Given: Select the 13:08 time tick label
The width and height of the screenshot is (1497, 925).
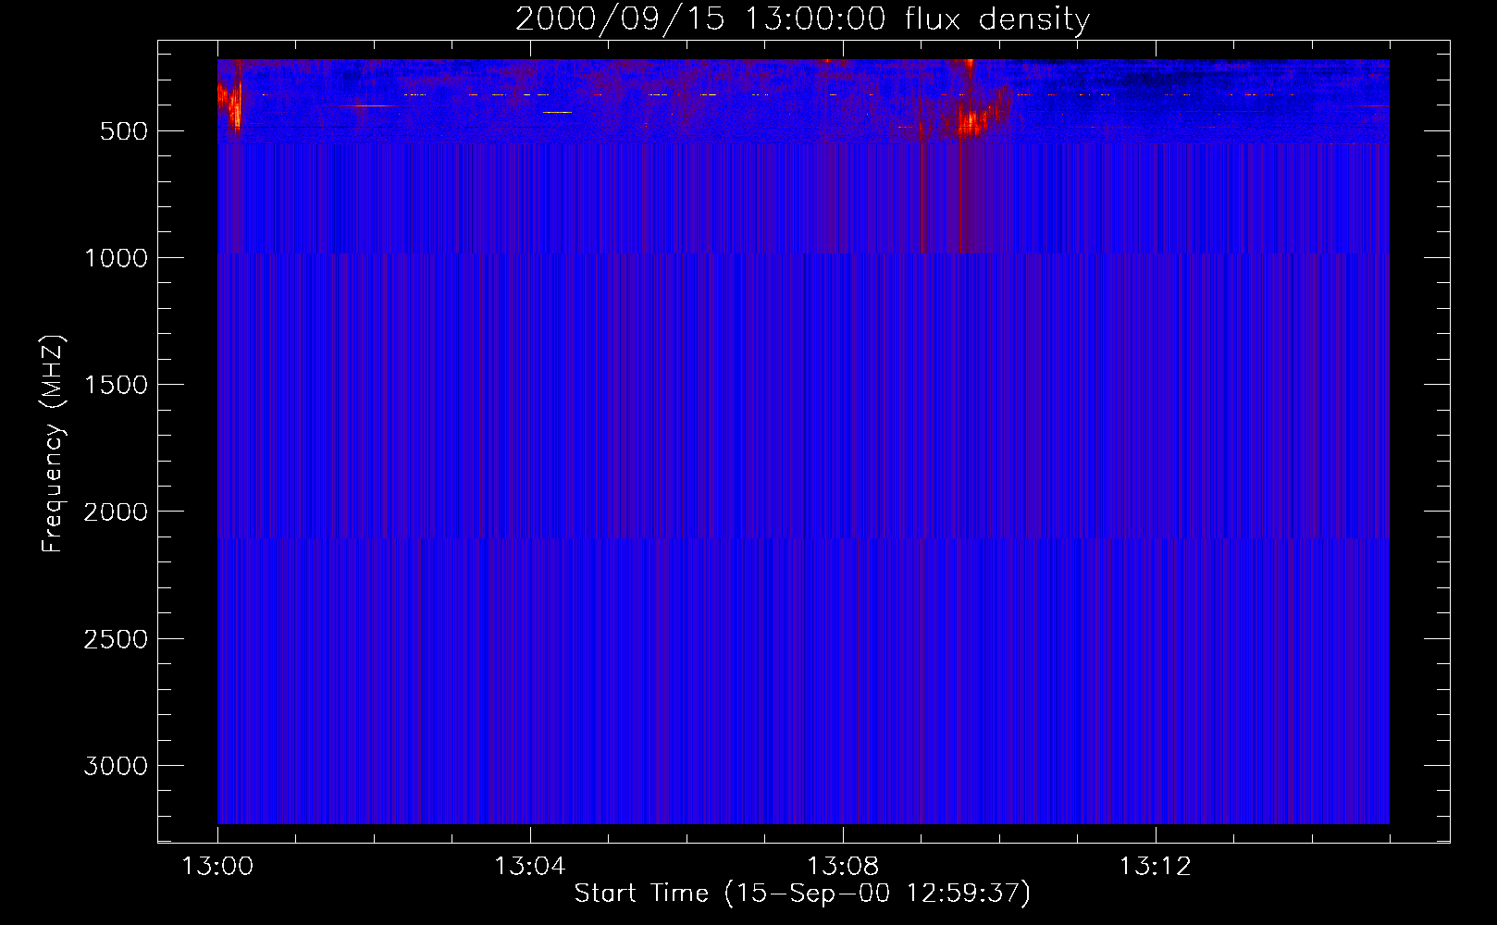Looking at the screenshot, I should tap(842, 867).
